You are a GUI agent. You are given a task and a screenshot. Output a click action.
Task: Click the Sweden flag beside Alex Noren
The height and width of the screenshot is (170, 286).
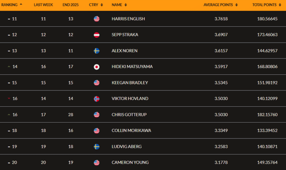point(97,51)
